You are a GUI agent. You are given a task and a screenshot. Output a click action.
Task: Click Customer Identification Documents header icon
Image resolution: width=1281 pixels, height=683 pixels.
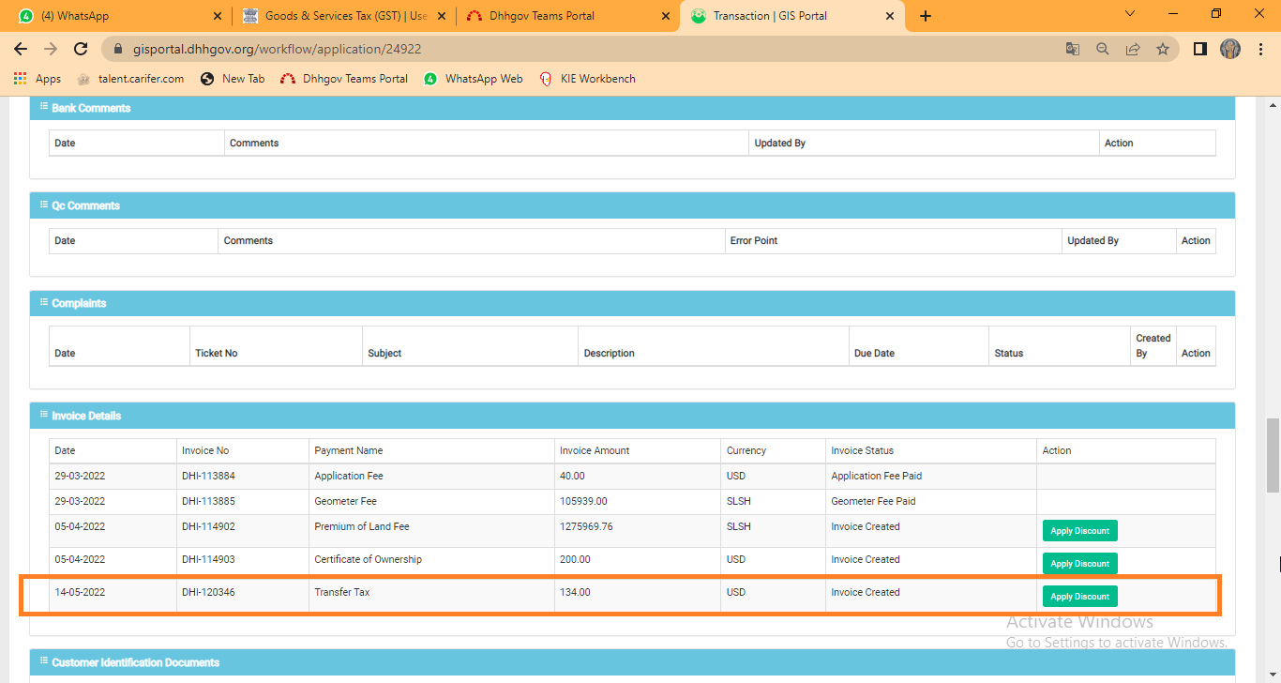pyautogui.click(x=43, y=661)
